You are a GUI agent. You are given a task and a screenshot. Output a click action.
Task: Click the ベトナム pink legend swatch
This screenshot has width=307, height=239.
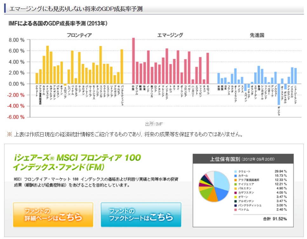[x=236, y=210]
